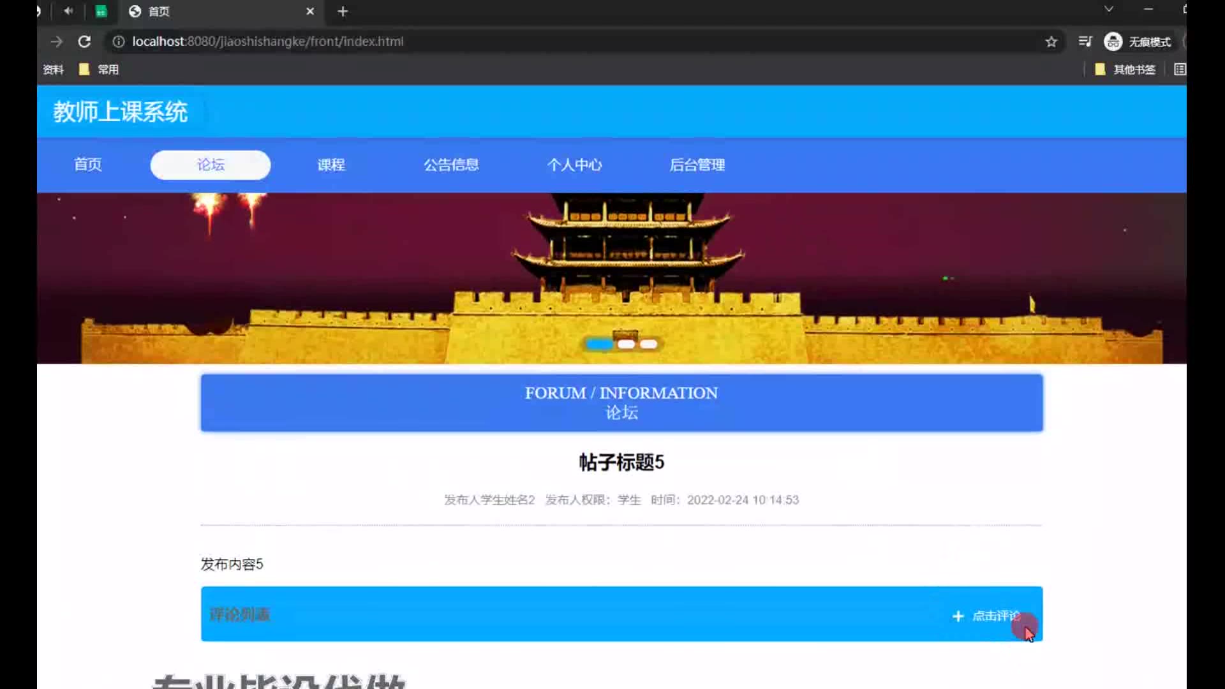
Task: Reload the page with the refresh icon
Action: 84,41
